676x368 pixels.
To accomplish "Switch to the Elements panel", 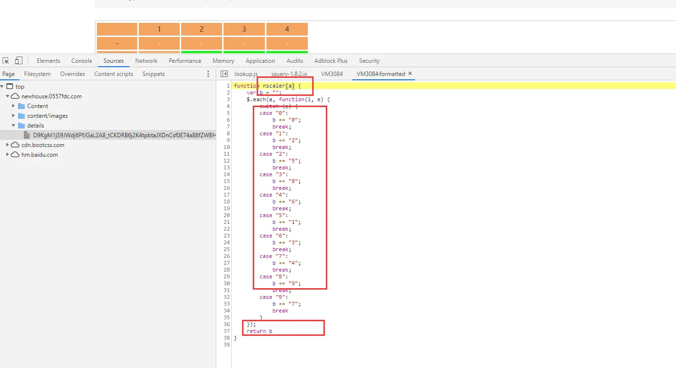I will click(48, 61).
